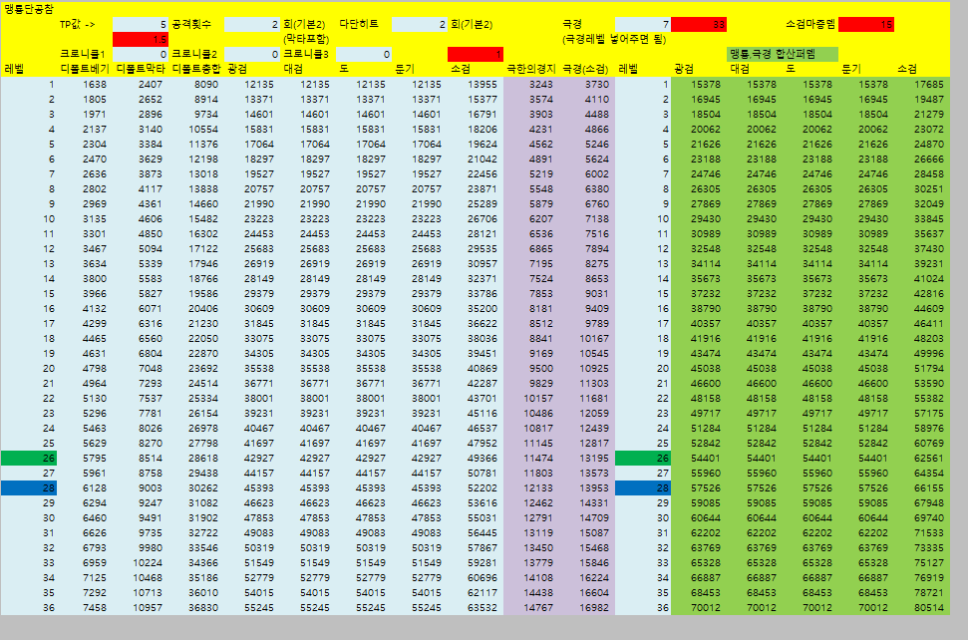Click the red cell containing 1 above 소검
Screen dimensions: 968x640
[x=476, y=54]
